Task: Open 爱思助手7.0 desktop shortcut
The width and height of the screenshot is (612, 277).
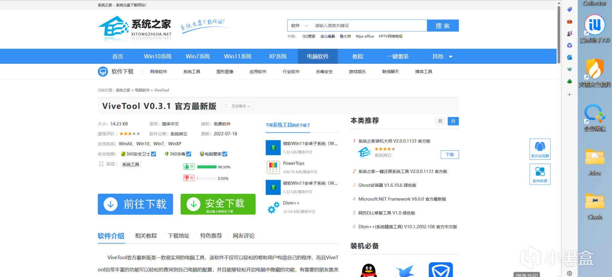Action: coord(595,29)
